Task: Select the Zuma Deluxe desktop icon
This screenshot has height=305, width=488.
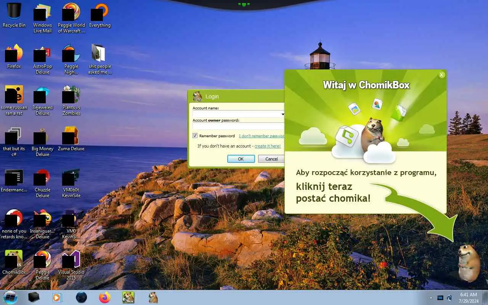Action: pyautogui.click(x=71, y=139)
